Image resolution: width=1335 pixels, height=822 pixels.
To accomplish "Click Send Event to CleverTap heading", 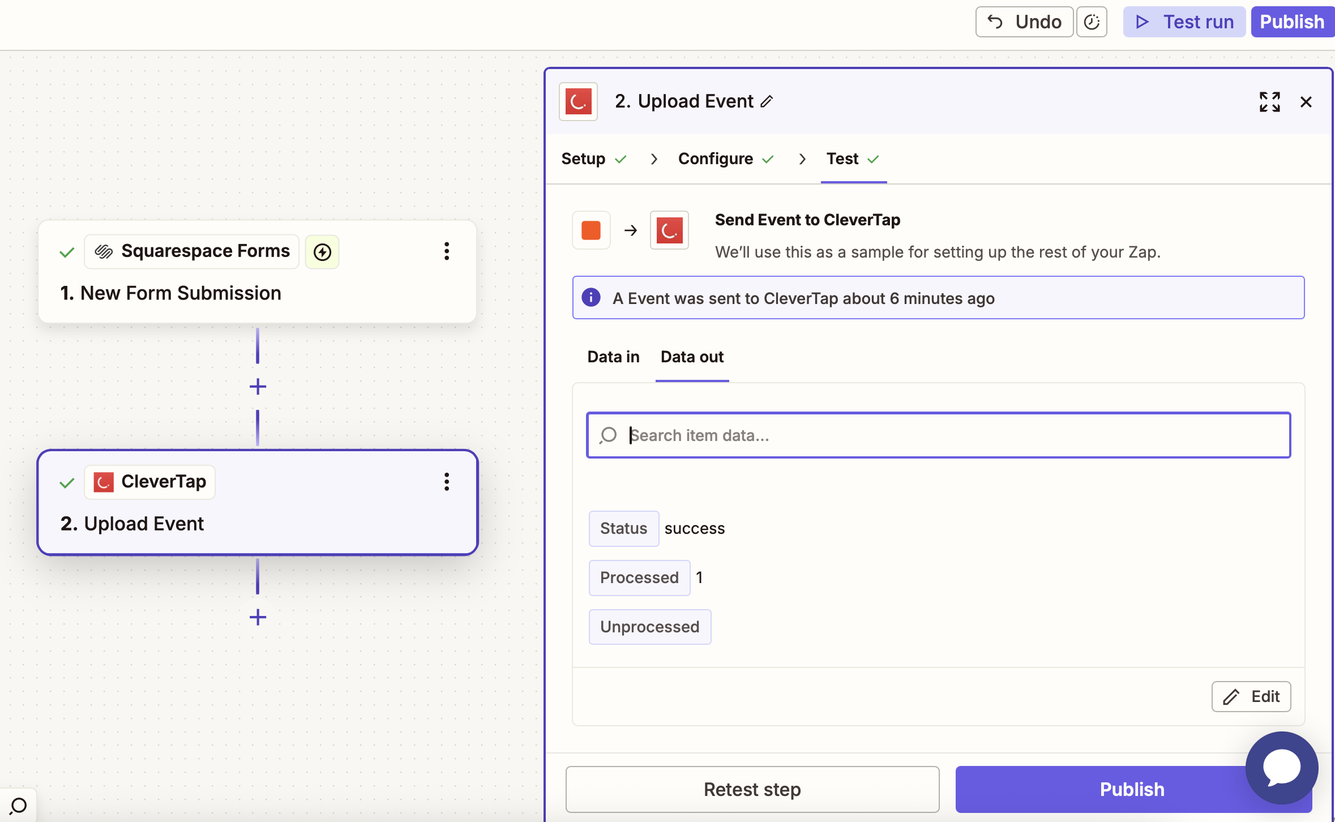I will pos(807,220).
